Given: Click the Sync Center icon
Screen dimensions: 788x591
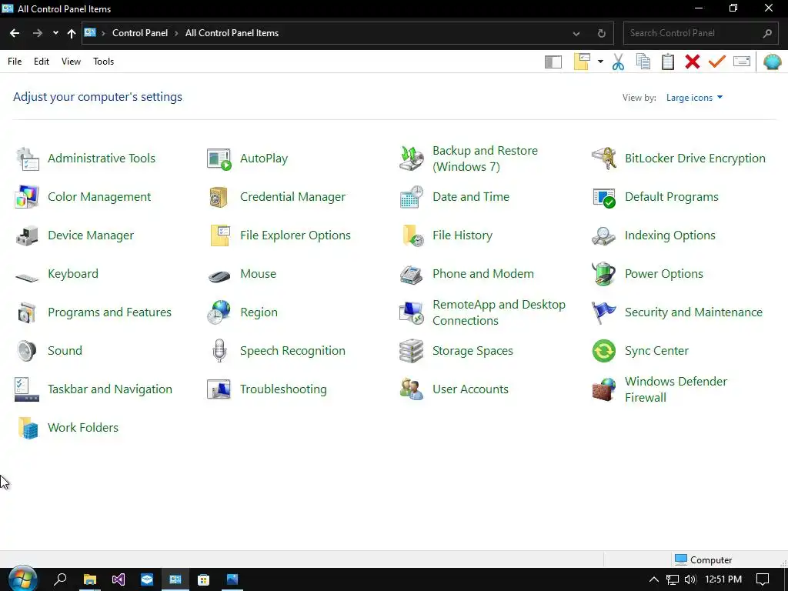Looking at the screenshot, I should click(604, 351).
